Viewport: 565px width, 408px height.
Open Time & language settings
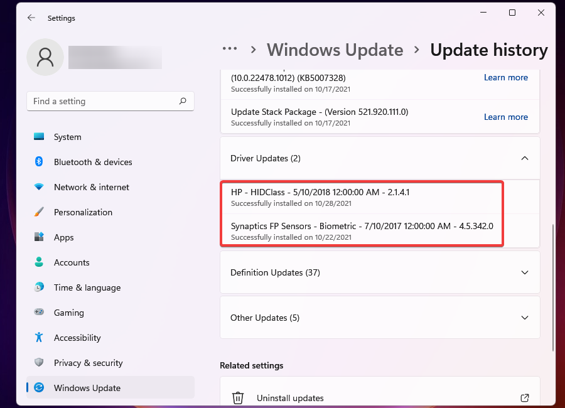[x=110, y=287]
